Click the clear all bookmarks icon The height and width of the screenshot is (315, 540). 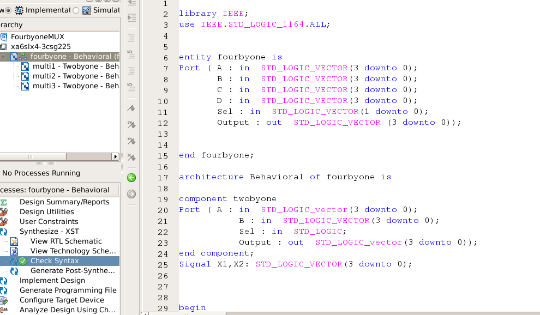(131, 157)
